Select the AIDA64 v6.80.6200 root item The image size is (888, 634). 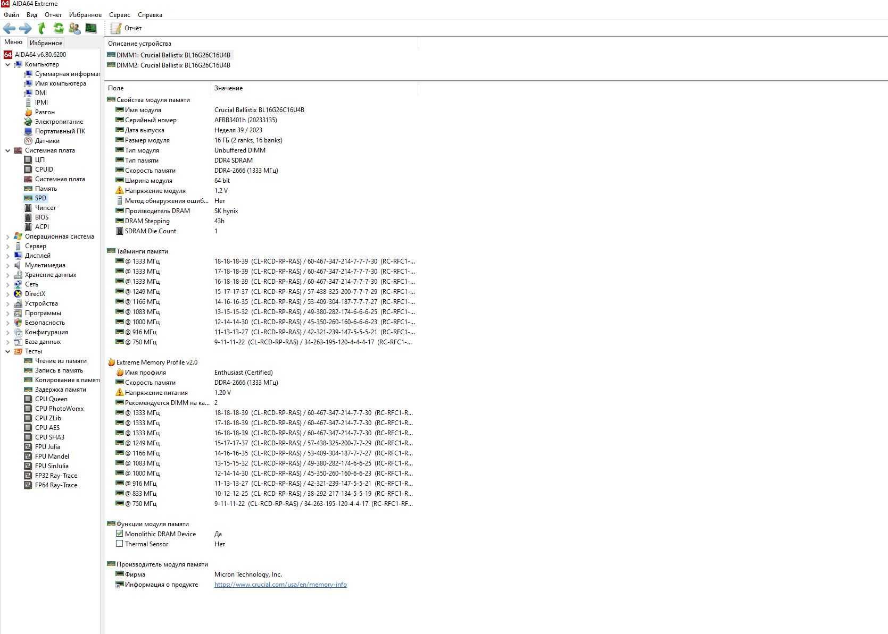[x=35, y=55]
